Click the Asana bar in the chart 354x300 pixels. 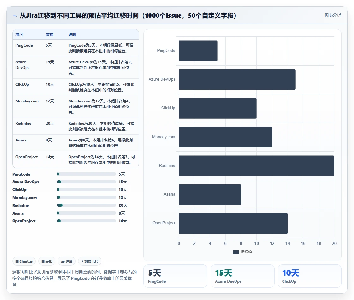coord(210,195)
